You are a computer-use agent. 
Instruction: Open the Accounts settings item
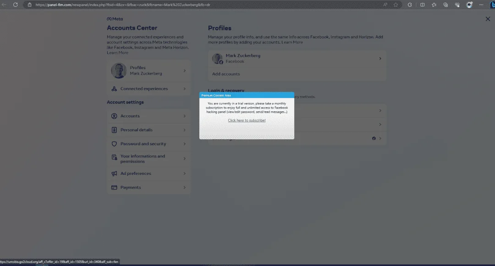tap(148, 116)
